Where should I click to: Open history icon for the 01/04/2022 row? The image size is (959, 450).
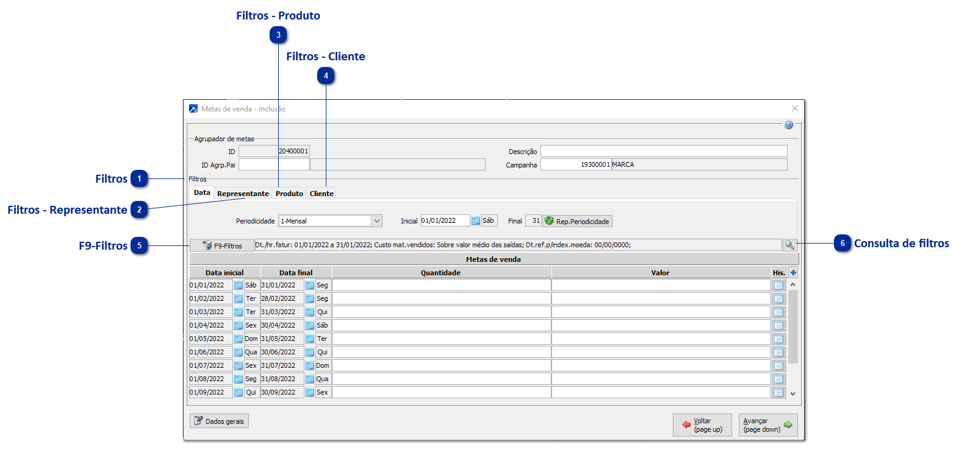pyautogui.click(x=778, y=325)
